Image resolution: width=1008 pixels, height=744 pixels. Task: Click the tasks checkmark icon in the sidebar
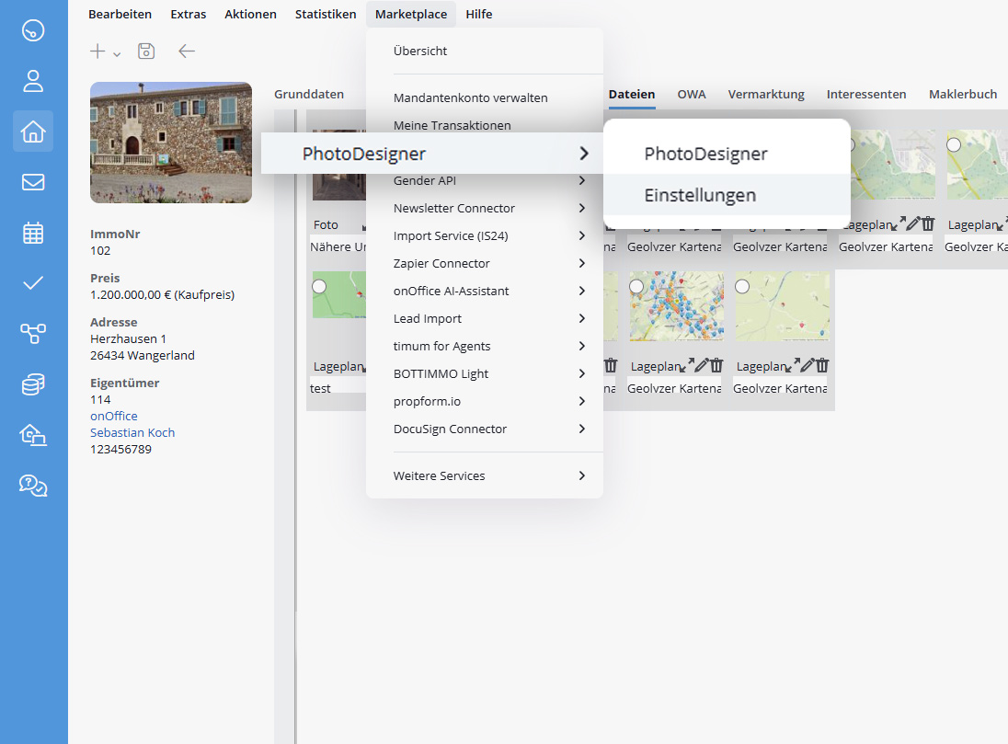(x=33, y=283)
